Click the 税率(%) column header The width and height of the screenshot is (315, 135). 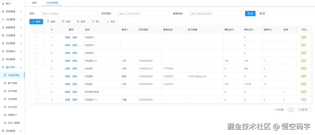coord(268,30)
